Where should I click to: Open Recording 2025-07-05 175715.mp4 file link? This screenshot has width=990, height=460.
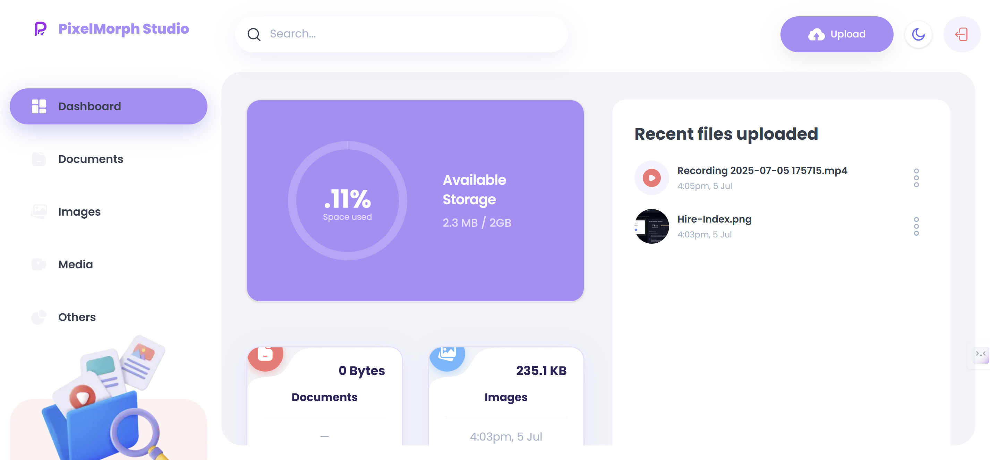[x=762, y=171]
